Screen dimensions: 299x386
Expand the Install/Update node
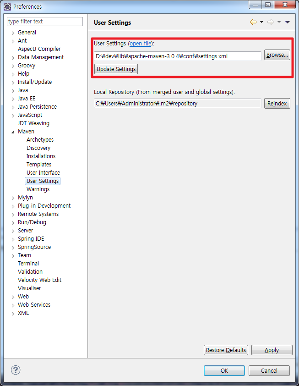[x=13, y=82]
